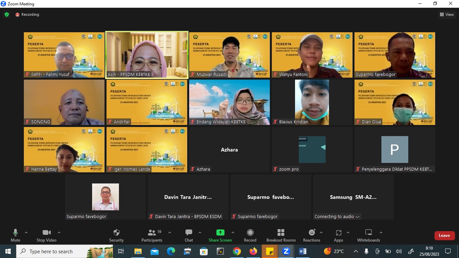Open clock showing 25/08/2023
The height and width of the screenshot is (258, 459).
coord(429,251)
